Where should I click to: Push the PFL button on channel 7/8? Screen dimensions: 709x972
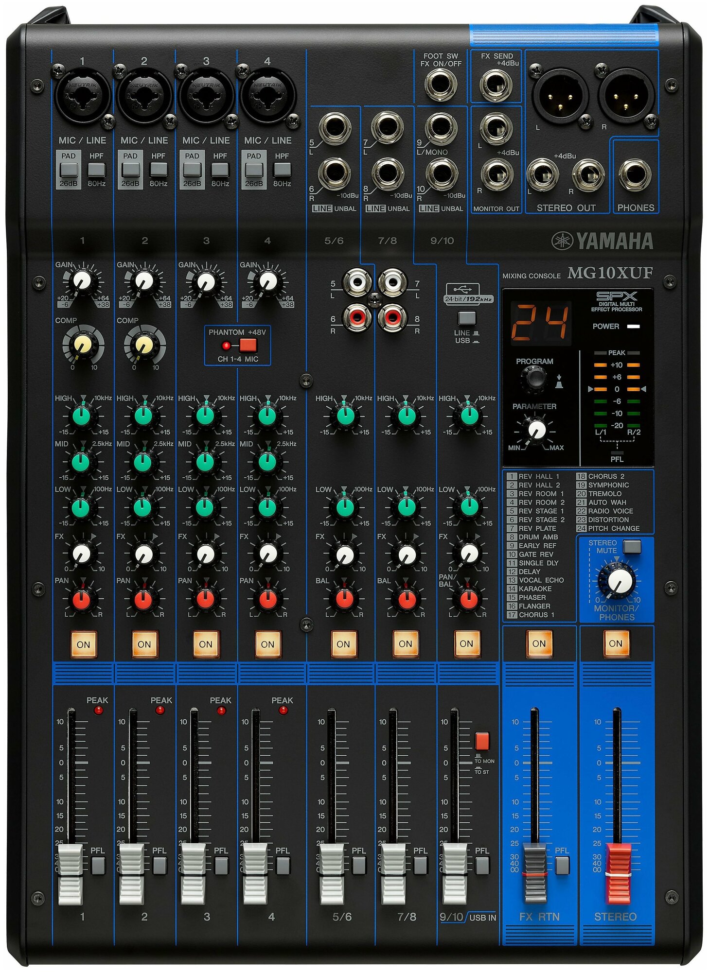coord(421,865)
